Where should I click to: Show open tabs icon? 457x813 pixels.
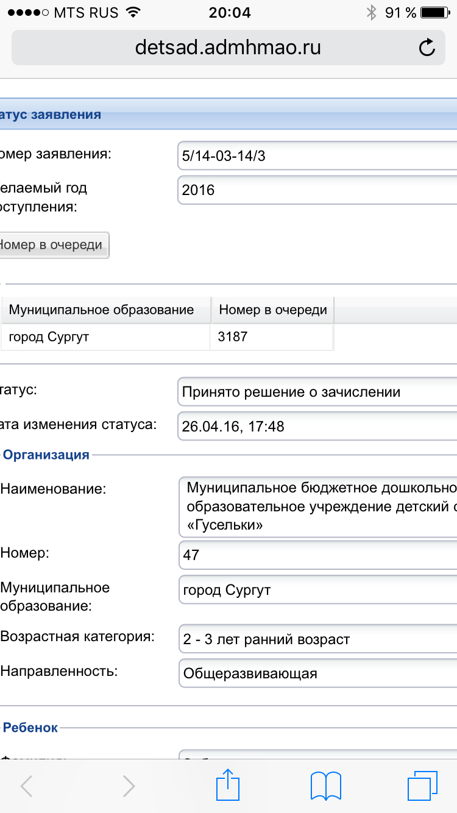coord(422,786)
